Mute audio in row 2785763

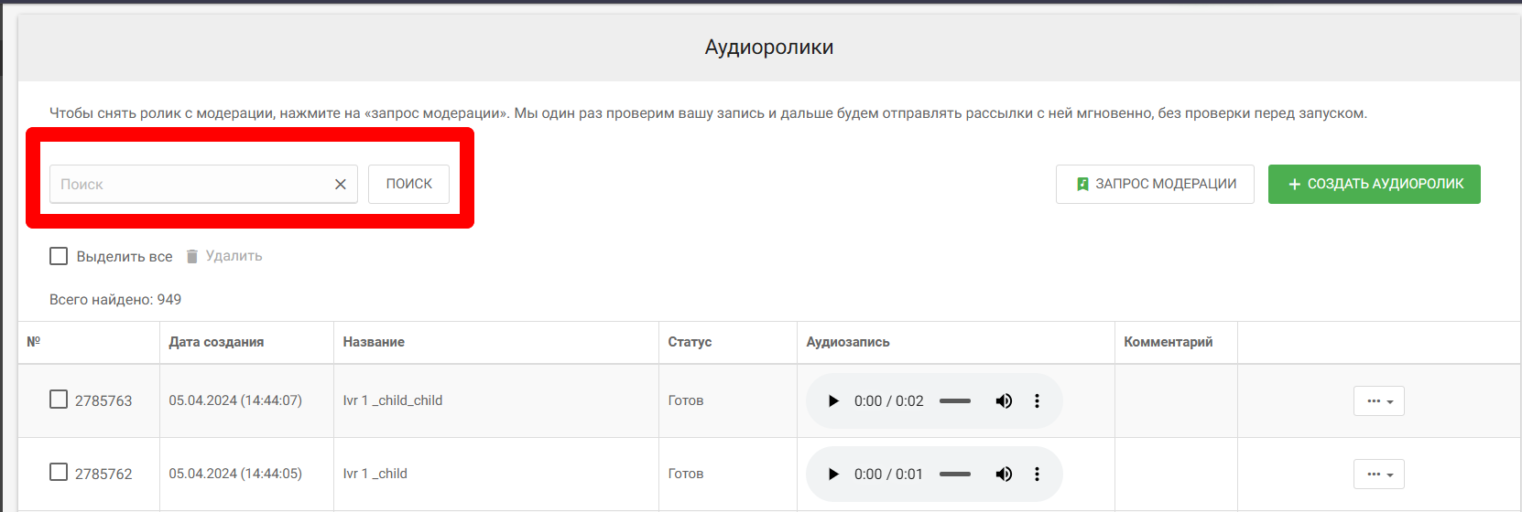pos(1004,401)
